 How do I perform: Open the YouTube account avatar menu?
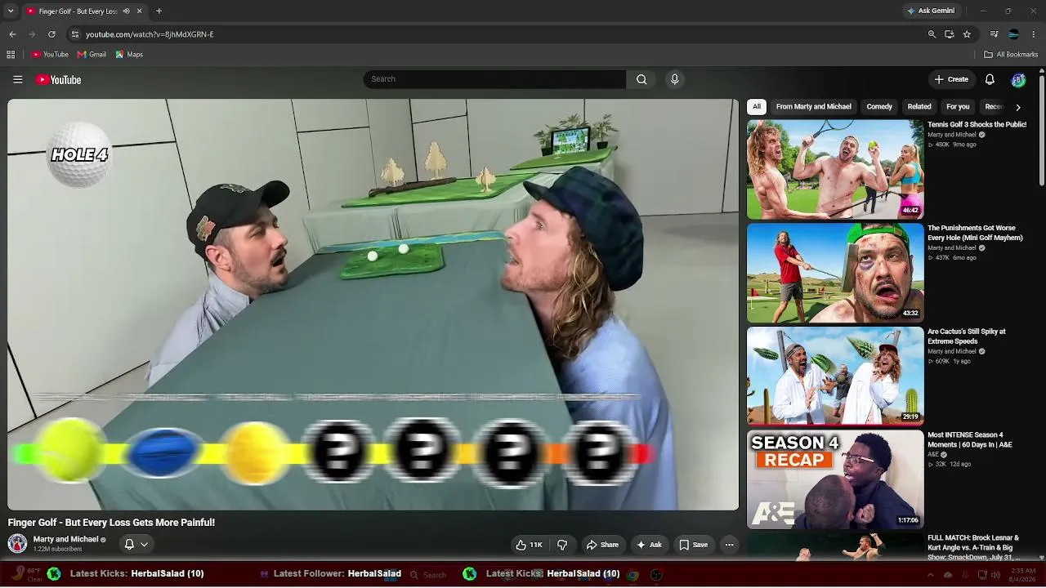pyautogui.click(x=1018, y=79)
